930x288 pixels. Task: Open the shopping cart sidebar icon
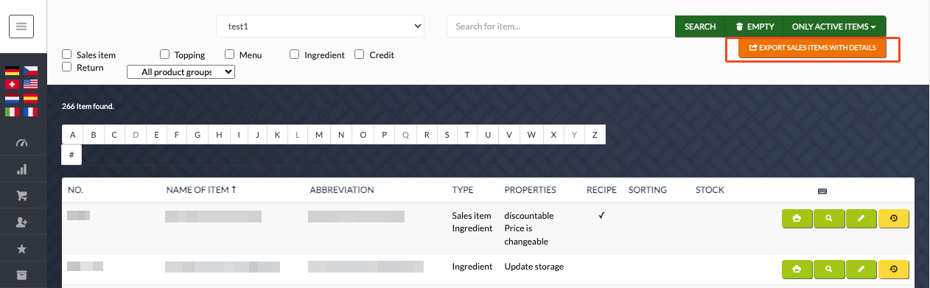[21, 196]
